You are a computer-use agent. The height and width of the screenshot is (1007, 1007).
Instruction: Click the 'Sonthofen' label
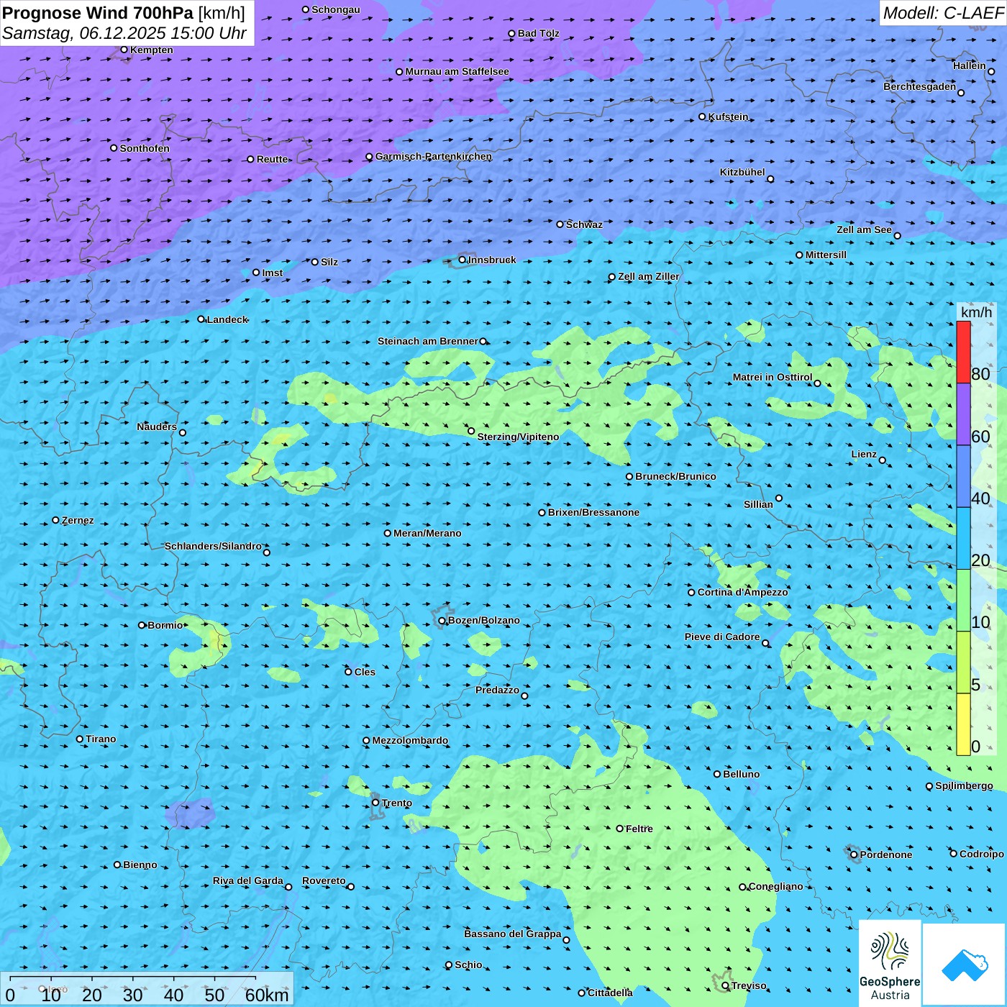coord(145,148)
